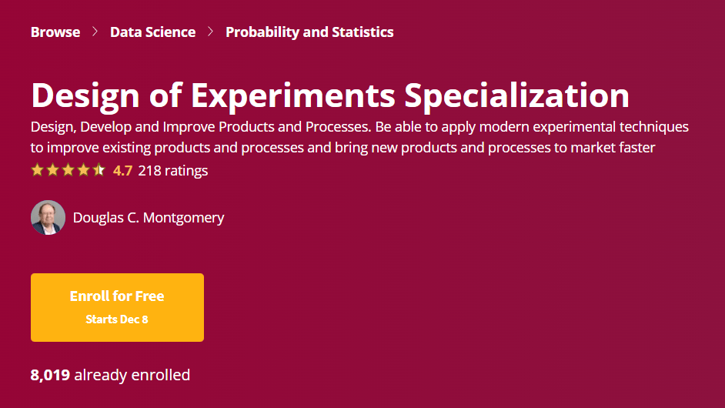725x408 pixels.
Task: Click the chevron arrow after Browse
Action: [x=95, y=32]
